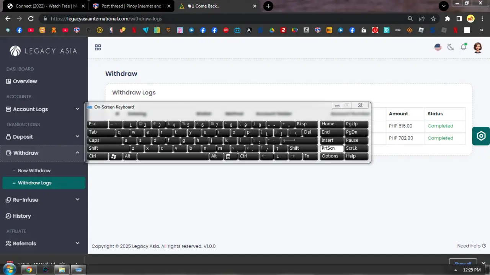
Task: Expand Referrals menu
Action: point(43,243)
